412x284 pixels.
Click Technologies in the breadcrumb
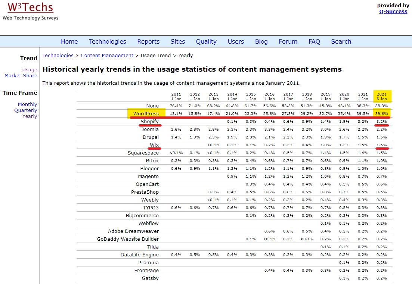click(x=58, y=55)
